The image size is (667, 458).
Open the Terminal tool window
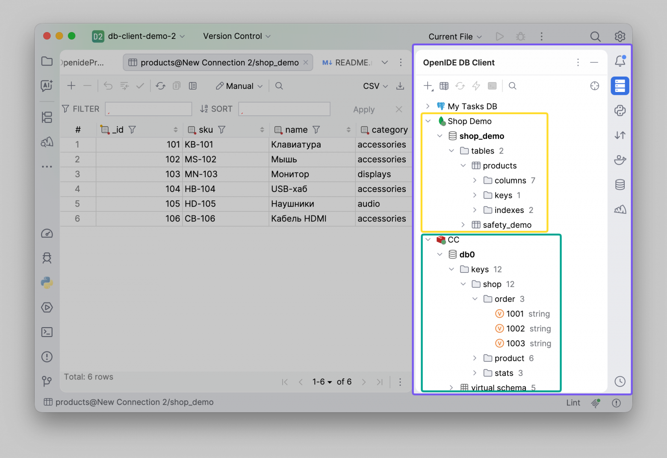point(47,332)
